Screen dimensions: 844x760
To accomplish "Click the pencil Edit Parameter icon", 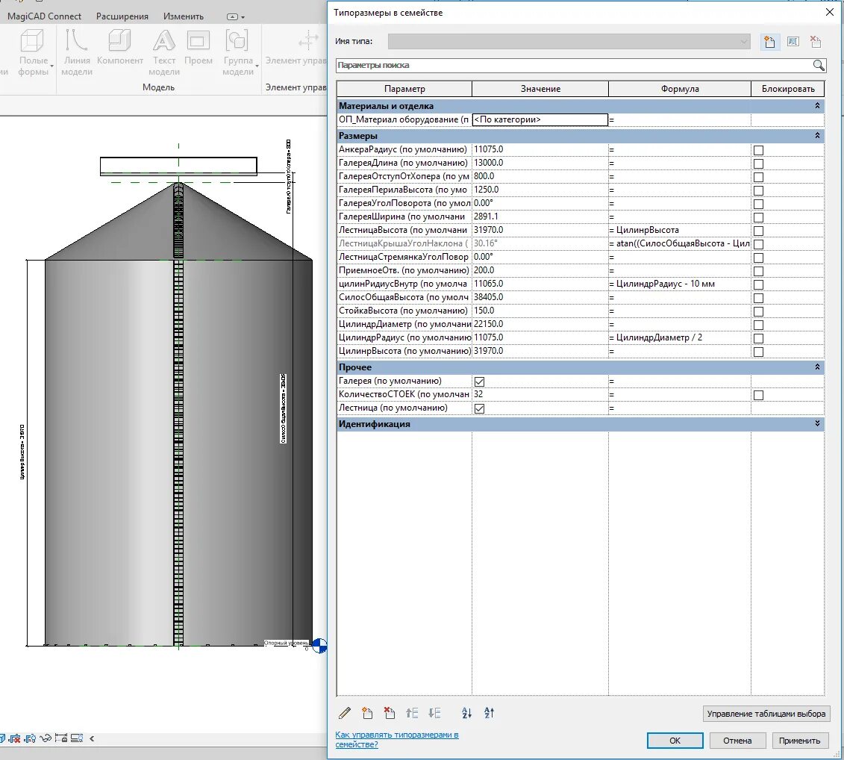I will 345,713.
